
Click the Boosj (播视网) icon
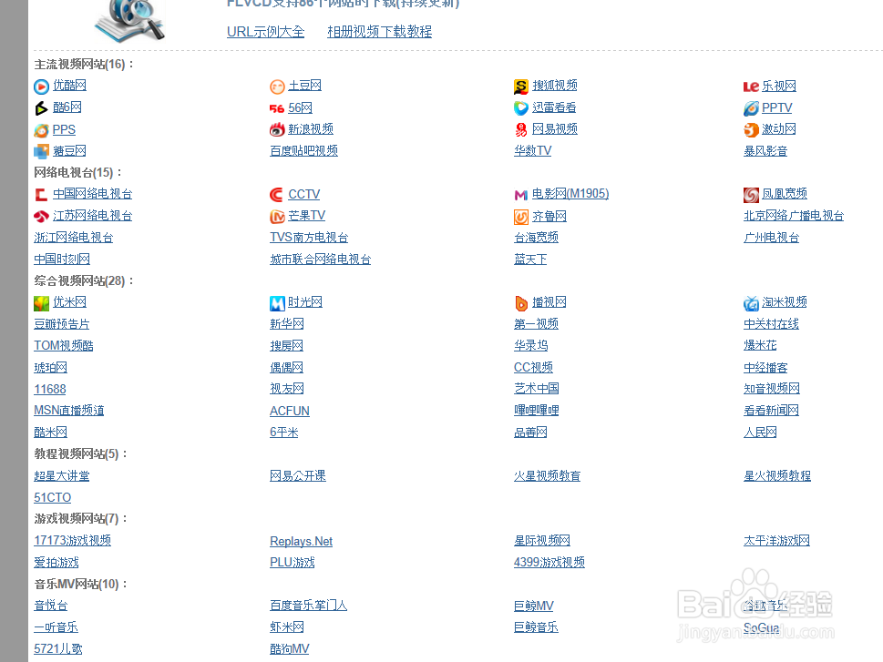[x=521, y=303]
